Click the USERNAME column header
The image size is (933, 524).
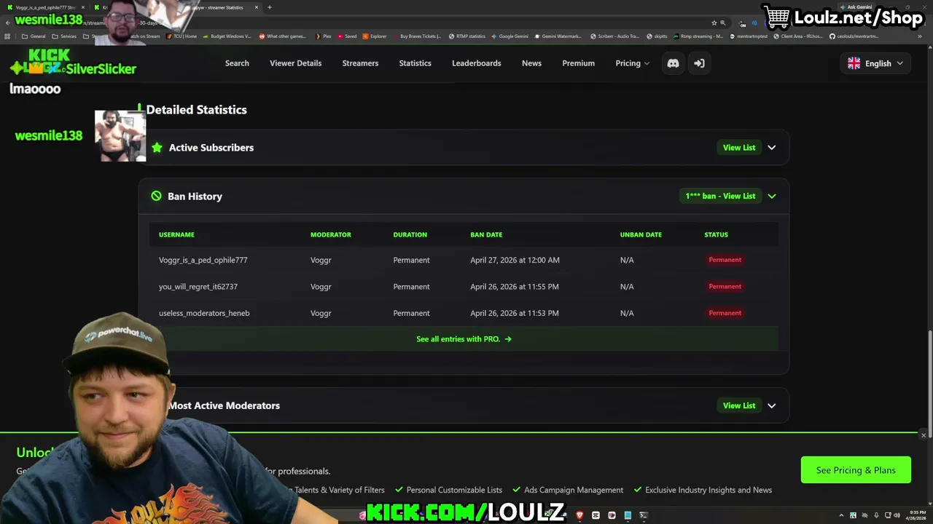(176, 234)
